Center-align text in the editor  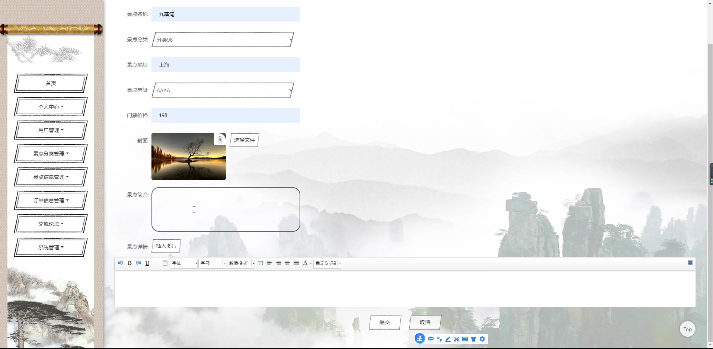tap(287, 263)
